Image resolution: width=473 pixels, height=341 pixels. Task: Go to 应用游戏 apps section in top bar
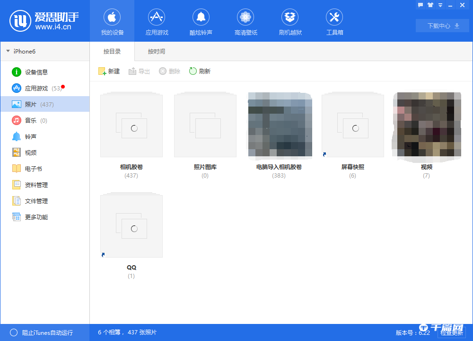point(157,21)
